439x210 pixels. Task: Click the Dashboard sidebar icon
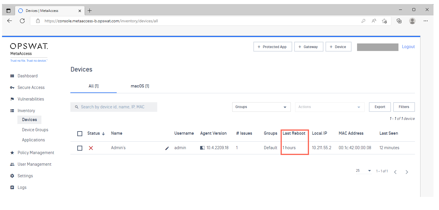pyautogui.click(x=12, y=76)
